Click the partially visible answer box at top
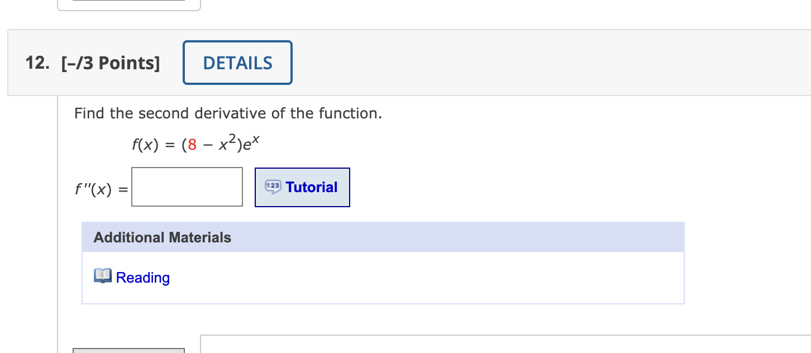Screen dimensions: 811x353 coord(128,4)
